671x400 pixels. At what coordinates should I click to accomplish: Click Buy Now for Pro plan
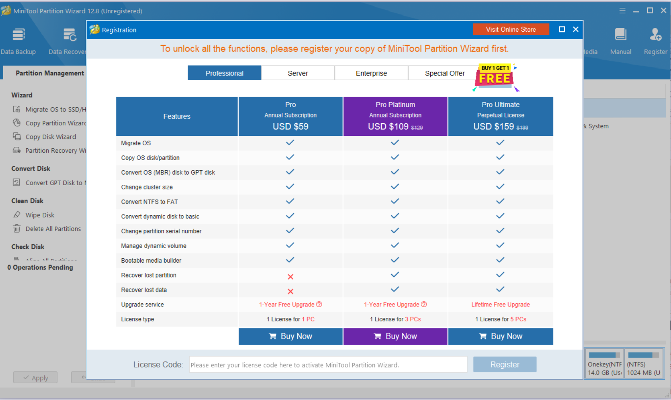click(x=290, y=336)
